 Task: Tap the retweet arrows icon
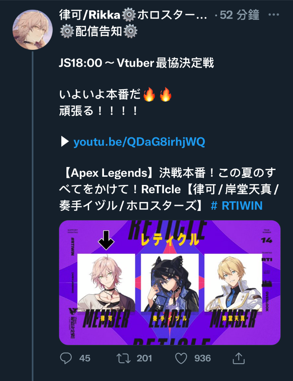coord(123,358)
